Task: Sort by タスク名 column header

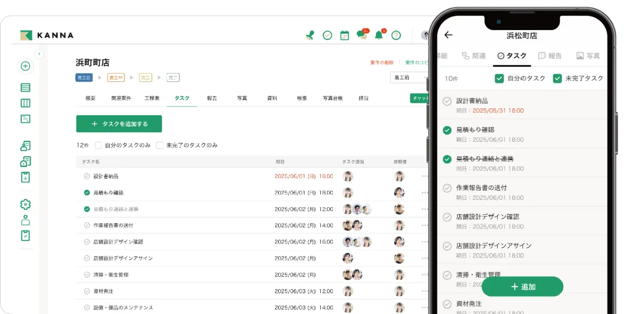Action: pos(90,162)
